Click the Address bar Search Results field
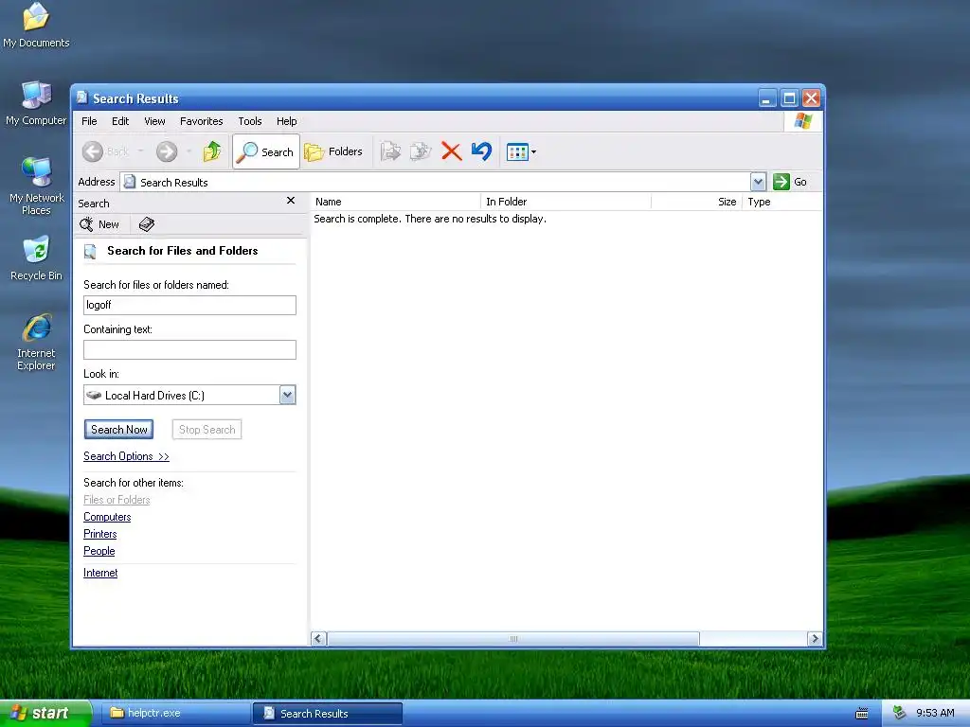Screen dimensions: 970x727 tap(436, 182)
